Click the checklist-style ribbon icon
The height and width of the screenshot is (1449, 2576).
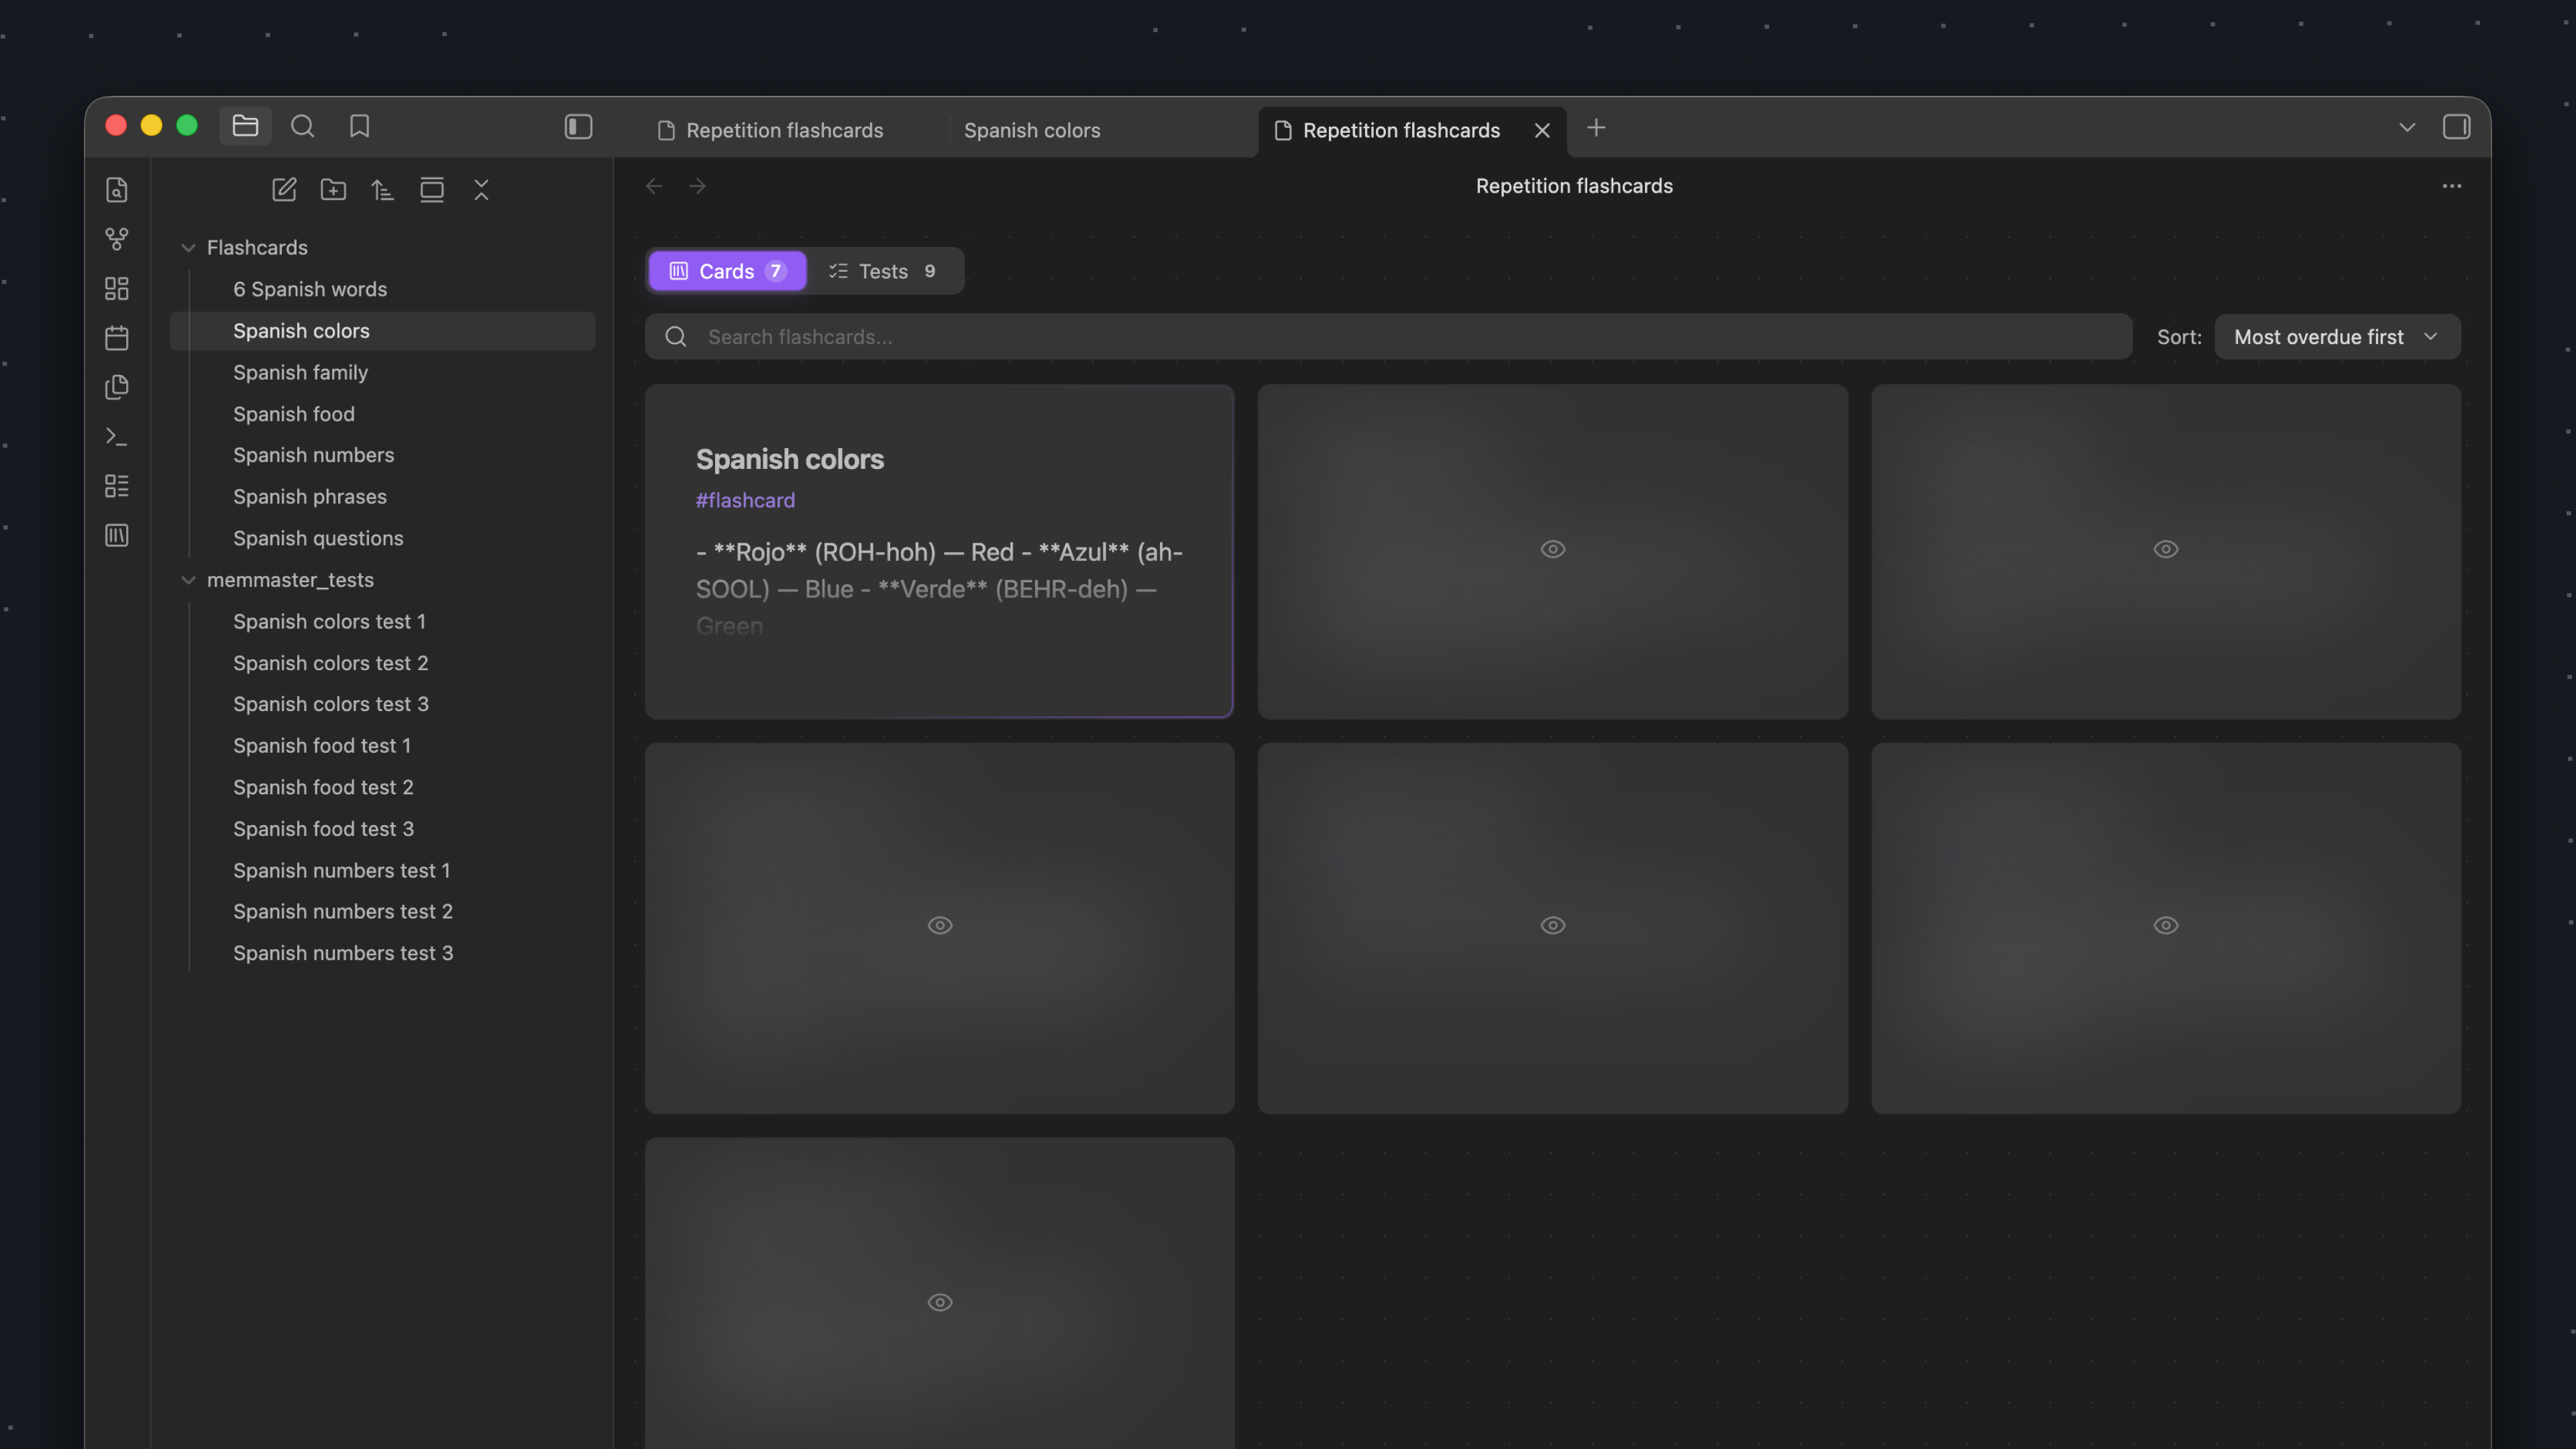coord(117,486)
